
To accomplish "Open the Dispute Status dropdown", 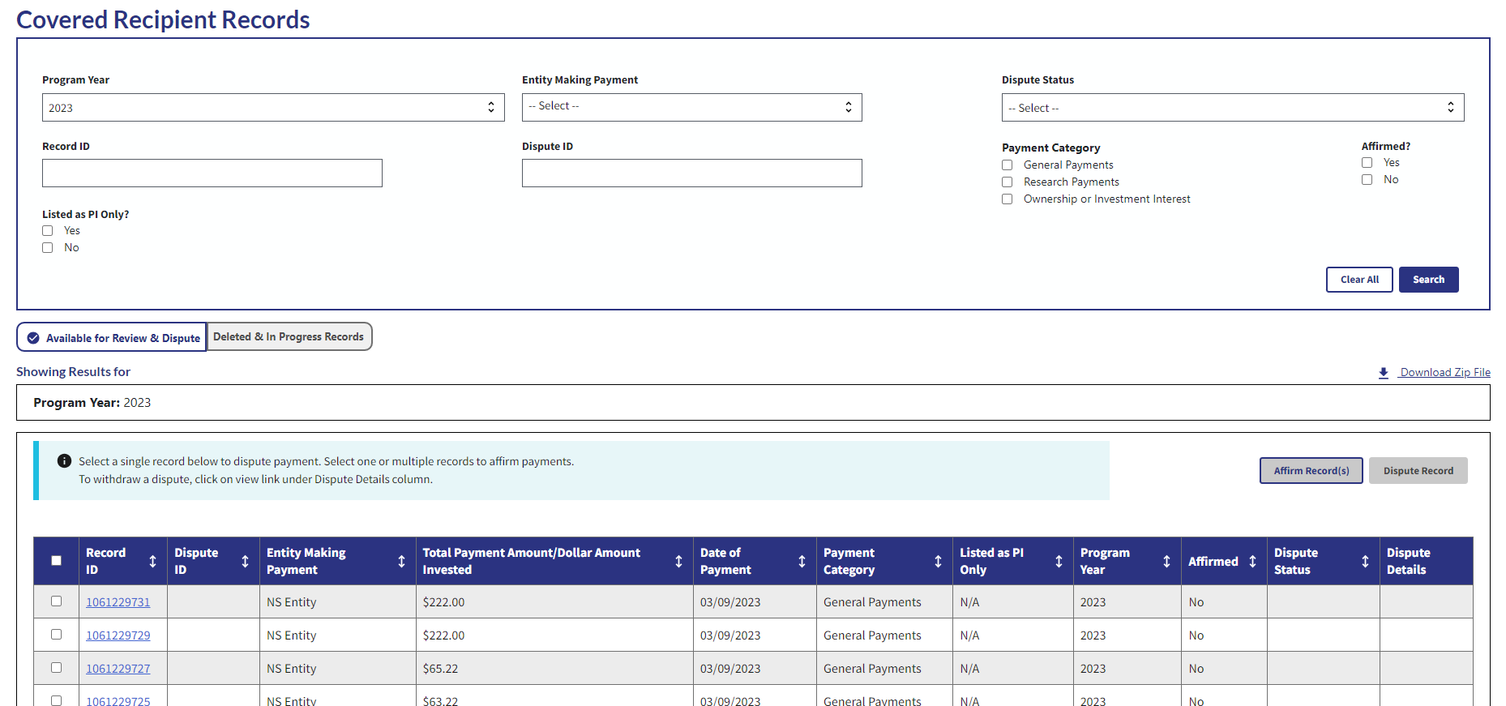I will 1232,108.
